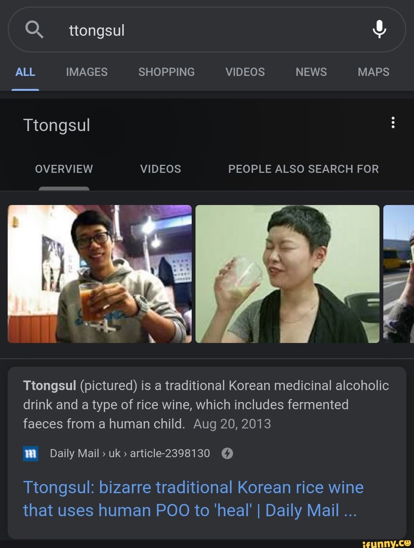The image size is (414, 548).
Task: Click the Daily Mail breadcrumb URL
Action: tap(129, 453)
